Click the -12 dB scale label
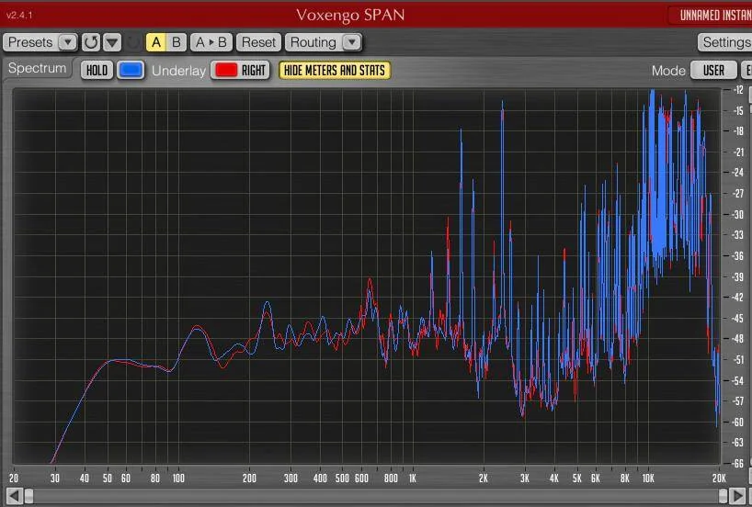Viewport: 752px width, 507px height. [738, 90]
